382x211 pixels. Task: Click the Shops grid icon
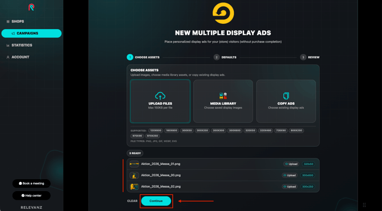[x=8, y=22]
